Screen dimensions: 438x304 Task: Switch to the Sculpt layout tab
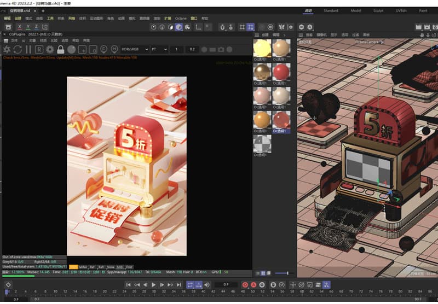click(x=378, y=10)
